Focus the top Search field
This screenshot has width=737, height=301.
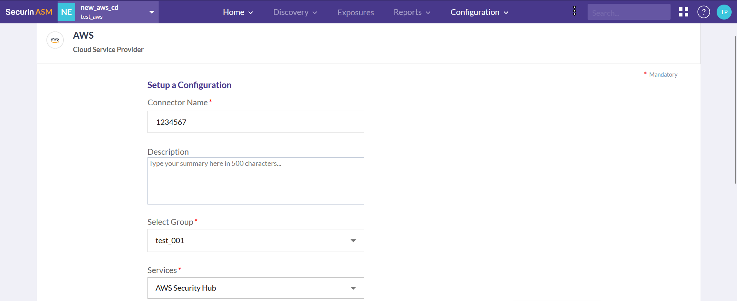(629, 12)
